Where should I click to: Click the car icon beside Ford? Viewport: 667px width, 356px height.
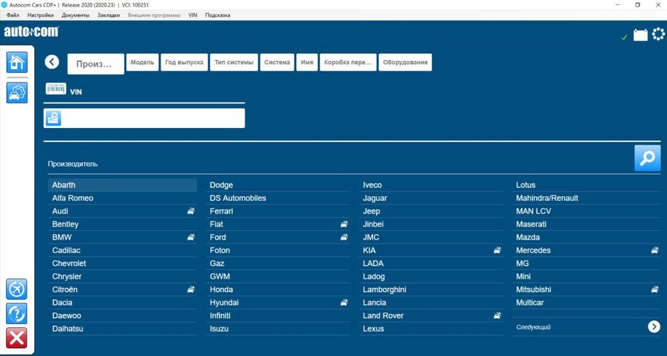(x=344, y=237)
